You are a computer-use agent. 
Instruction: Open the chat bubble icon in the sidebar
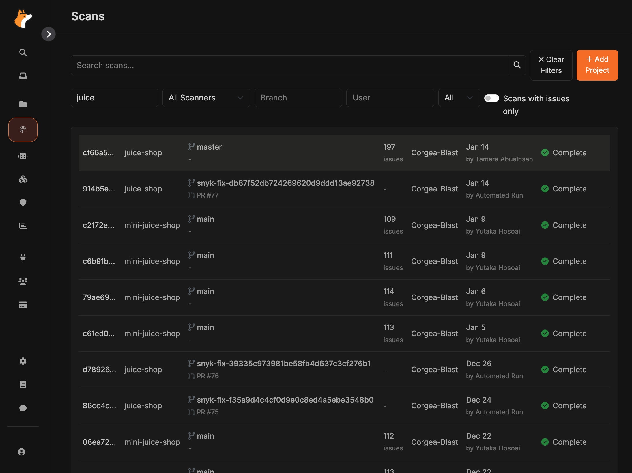click(x=23, y=408)
